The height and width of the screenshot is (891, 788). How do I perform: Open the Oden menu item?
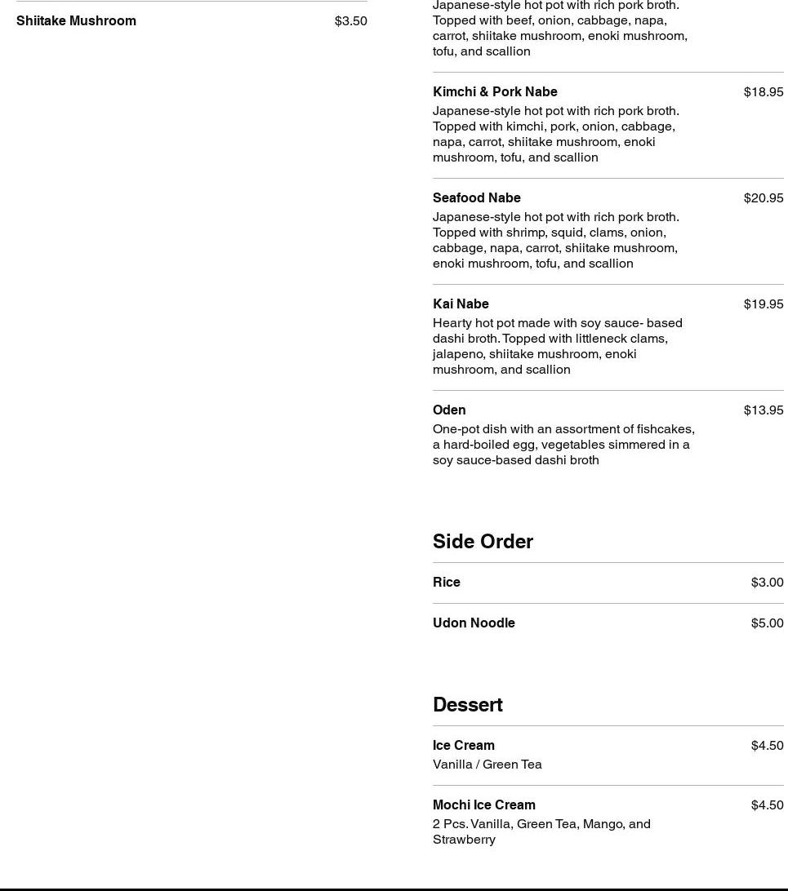(449, 410)
